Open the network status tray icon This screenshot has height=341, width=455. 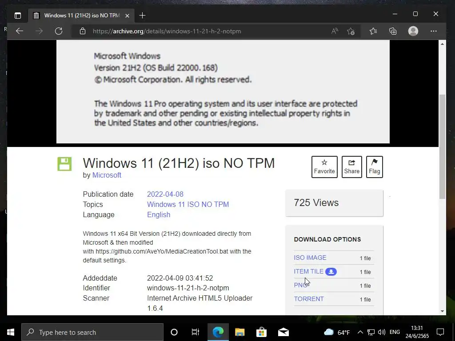click(x=371, y=332)
